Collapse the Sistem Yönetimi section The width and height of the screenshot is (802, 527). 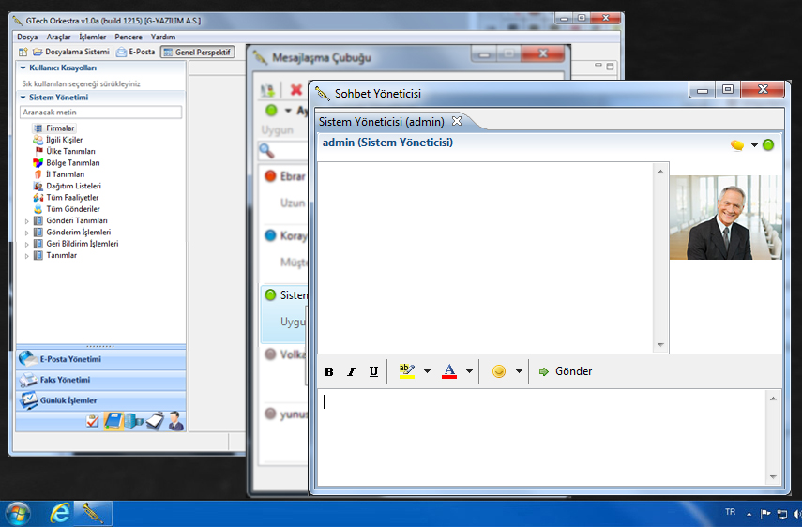[x=22, y=97]
